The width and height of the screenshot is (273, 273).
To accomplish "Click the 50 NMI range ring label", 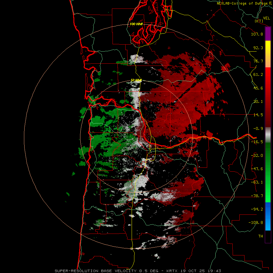I will [136, 80].
